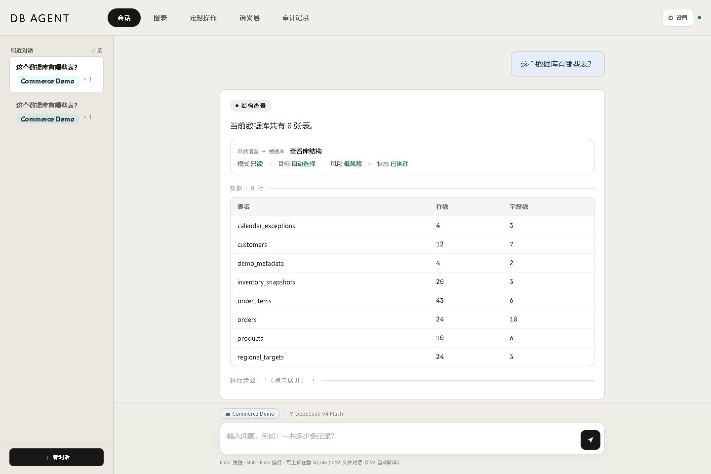Click row count 12 in customers row
The image size is (711, 474).
click(440, 244)
